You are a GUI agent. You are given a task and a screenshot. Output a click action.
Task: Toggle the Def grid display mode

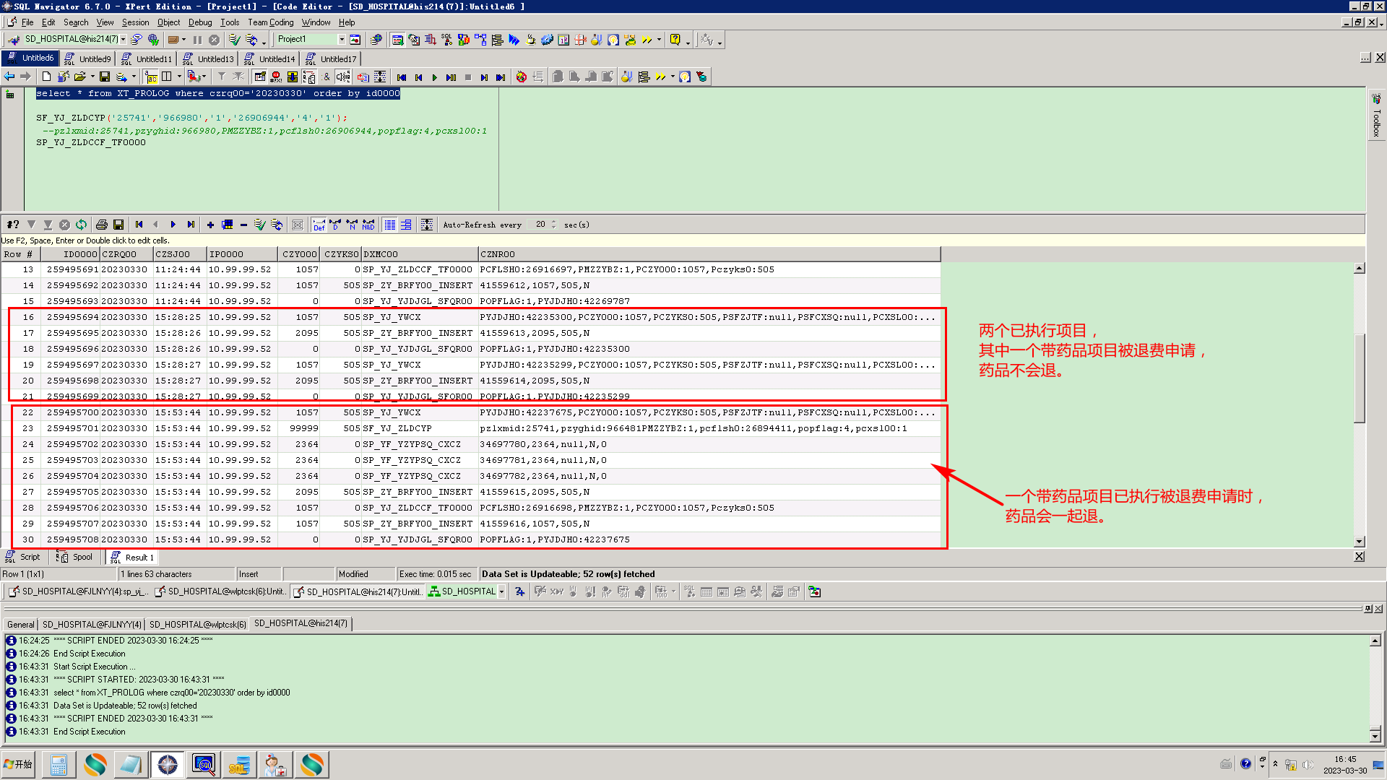319,225
